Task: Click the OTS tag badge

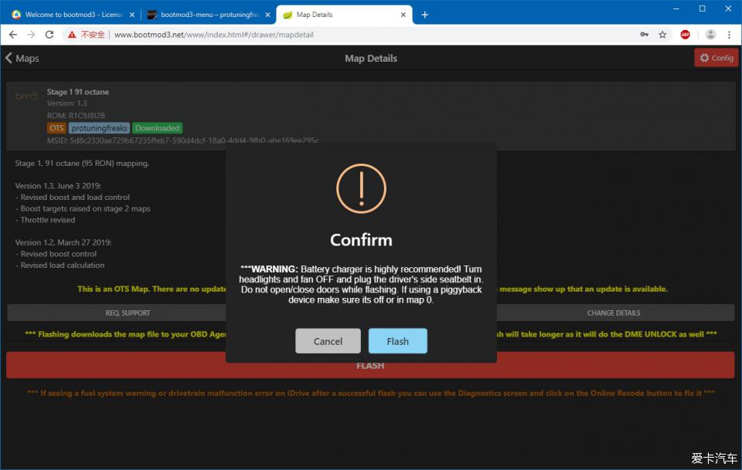Action: coord(56,128)
